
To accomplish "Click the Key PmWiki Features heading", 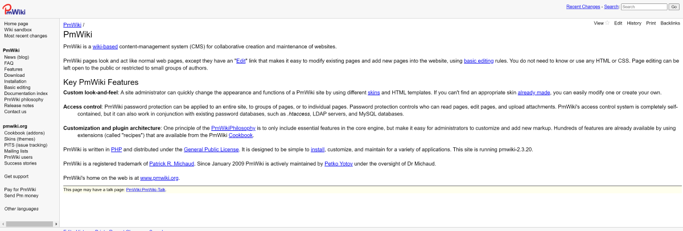I will click(101, 82).
